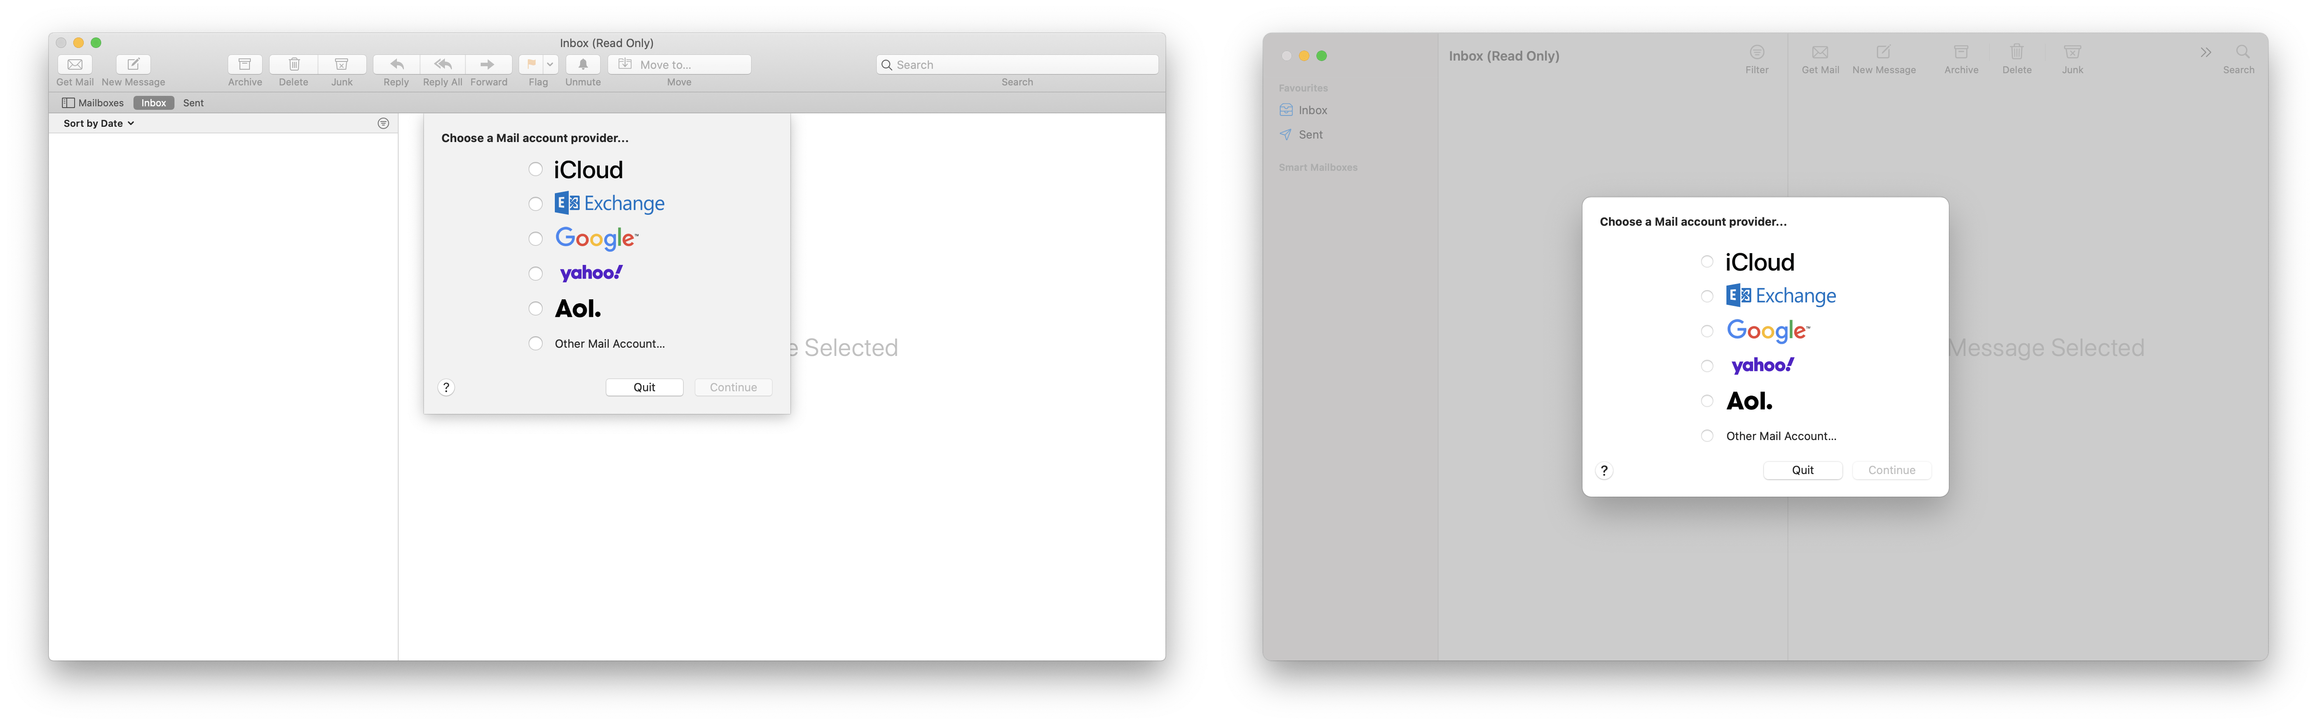Image resolution: width=2317 pixels, height=725 pixels.
Task: Click Smart Mailboxes header in right sidebar
Action: point(1318,168)
